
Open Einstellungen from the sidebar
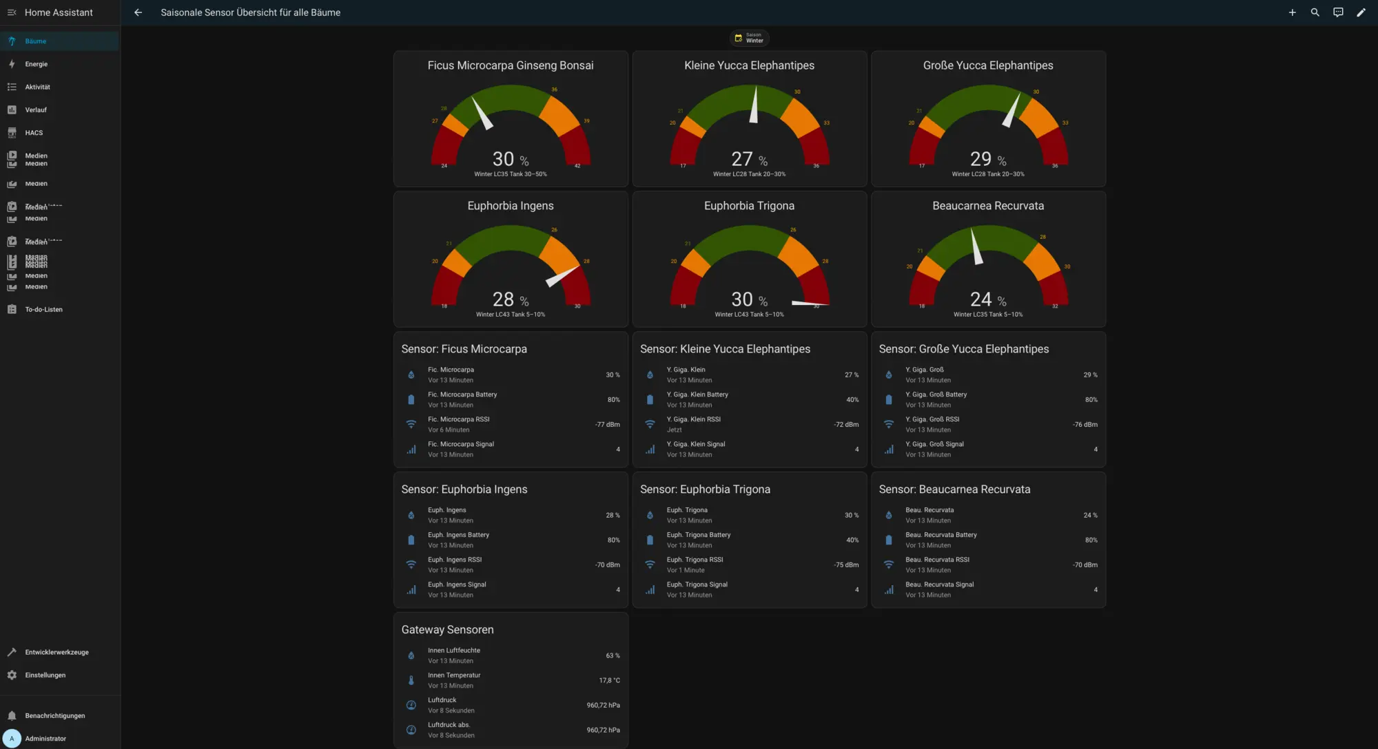pyautogui.click(x=45, y=675)
